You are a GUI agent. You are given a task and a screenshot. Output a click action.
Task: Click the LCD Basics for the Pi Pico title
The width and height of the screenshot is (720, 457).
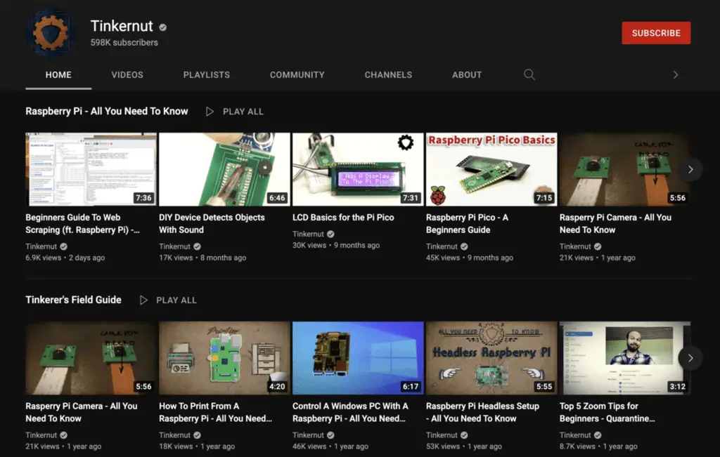point(343,218)
